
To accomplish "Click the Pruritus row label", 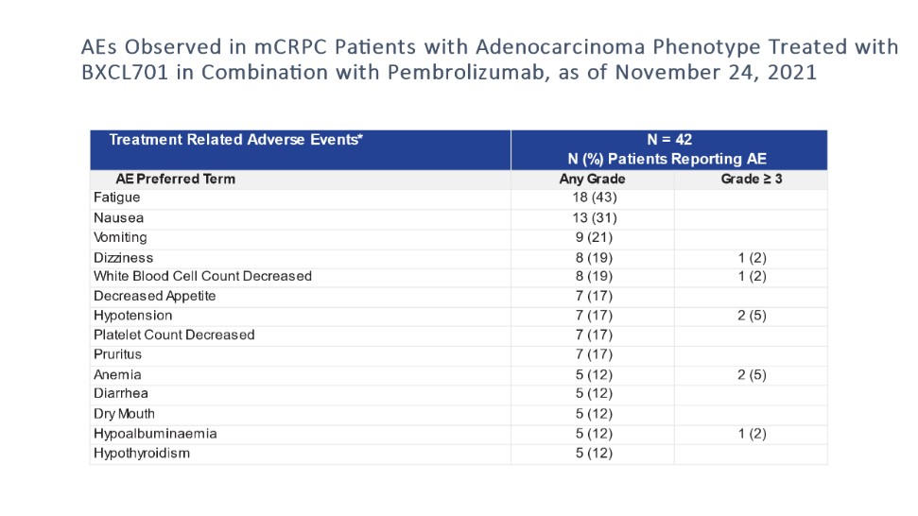I will tap(117, 354).
